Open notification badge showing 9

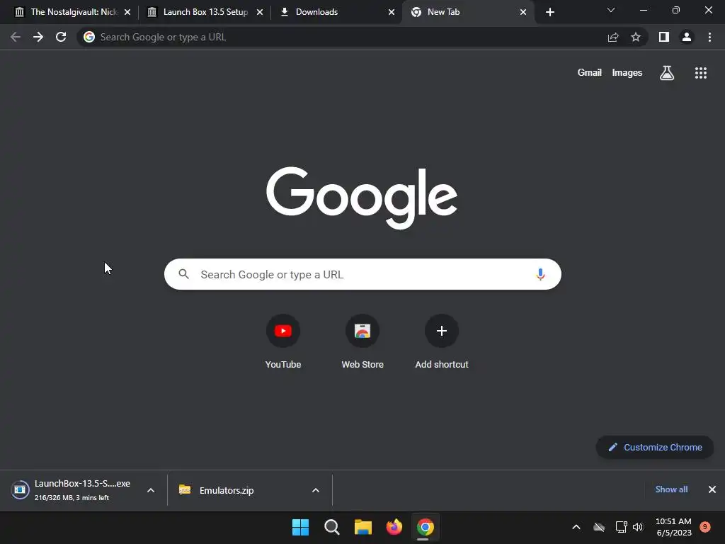[705, 527]
